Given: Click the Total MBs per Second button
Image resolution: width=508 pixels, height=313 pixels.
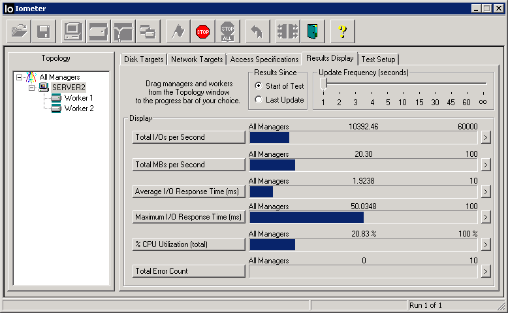Looking at the screenshot, I should click(188, 165).
